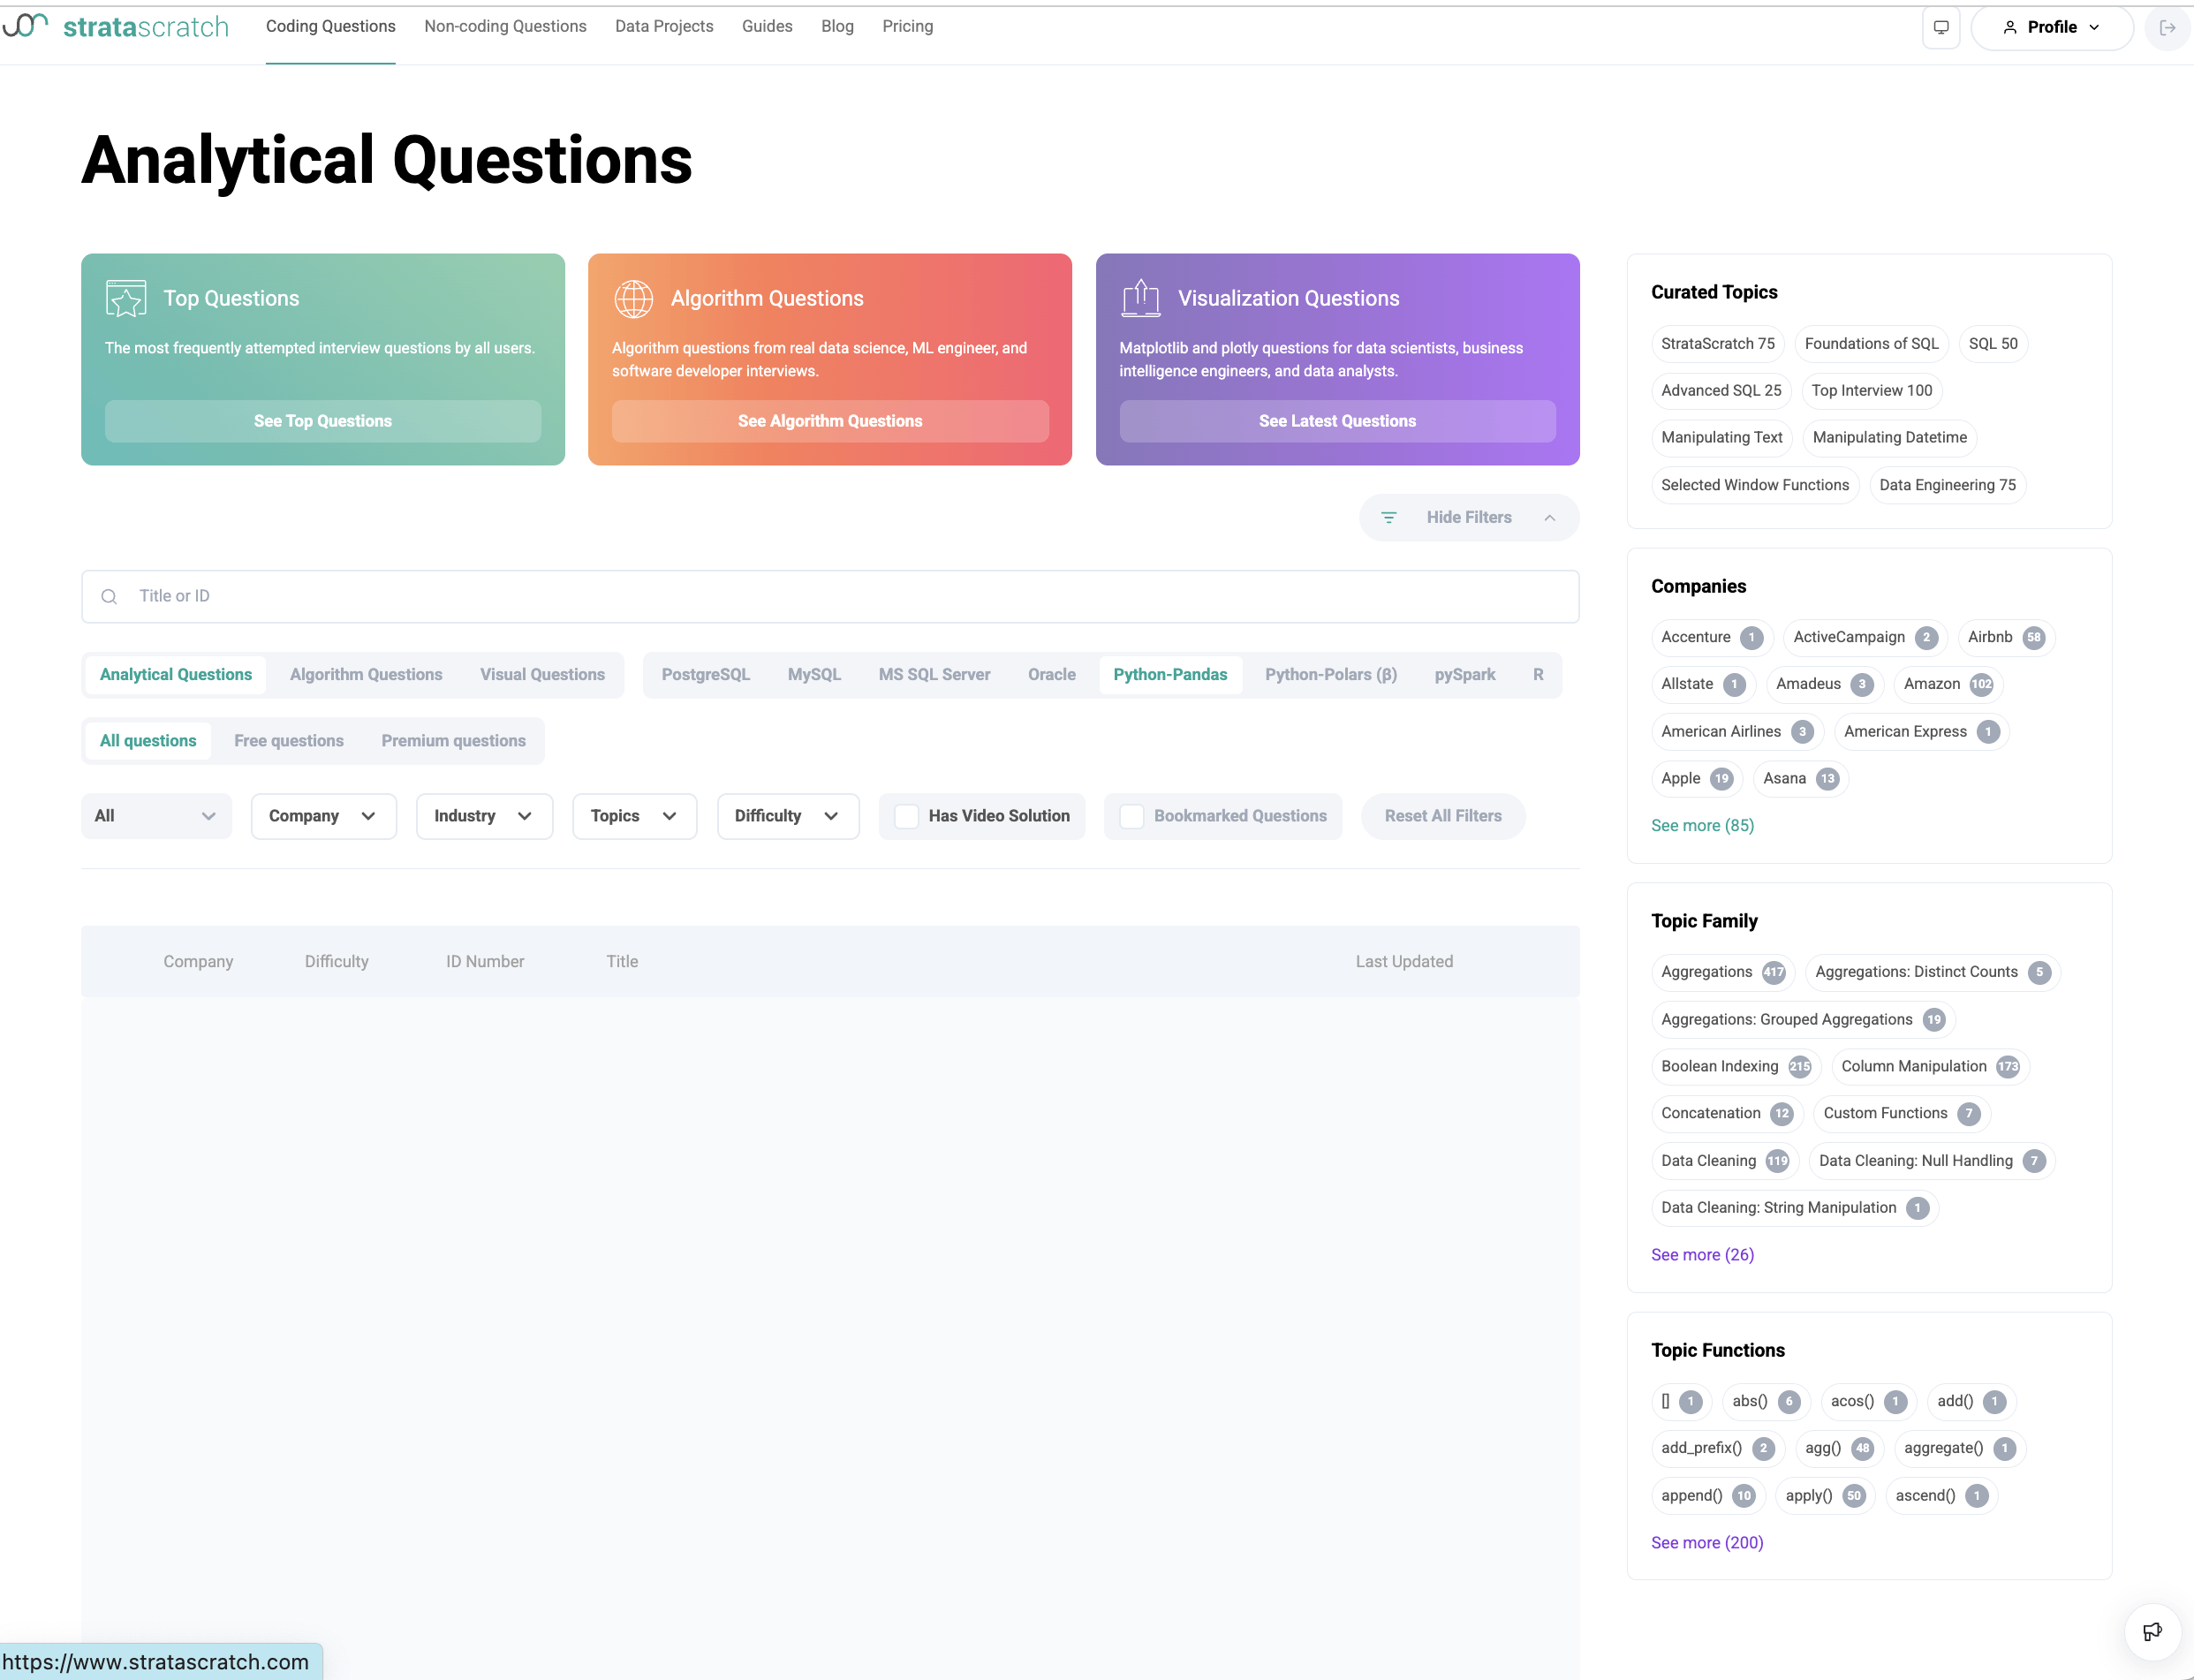Select the Oracle language tab
Screen dimensions: 2194x1680
(x=1051, y=675)
